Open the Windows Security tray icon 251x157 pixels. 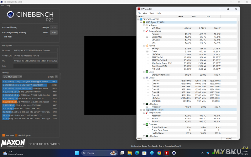[x=208, y=153]
